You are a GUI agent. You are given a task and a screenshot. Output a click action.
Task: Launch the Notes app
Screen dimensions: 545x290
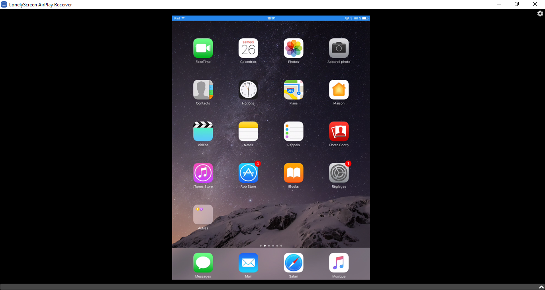(248, 131)
